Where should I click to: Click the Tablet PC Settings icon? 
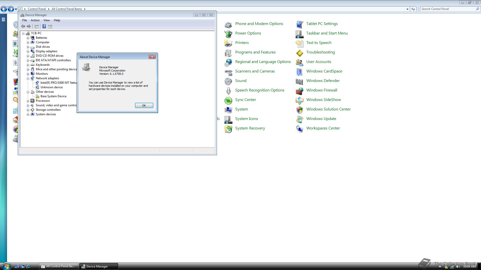tap(299, 24)
